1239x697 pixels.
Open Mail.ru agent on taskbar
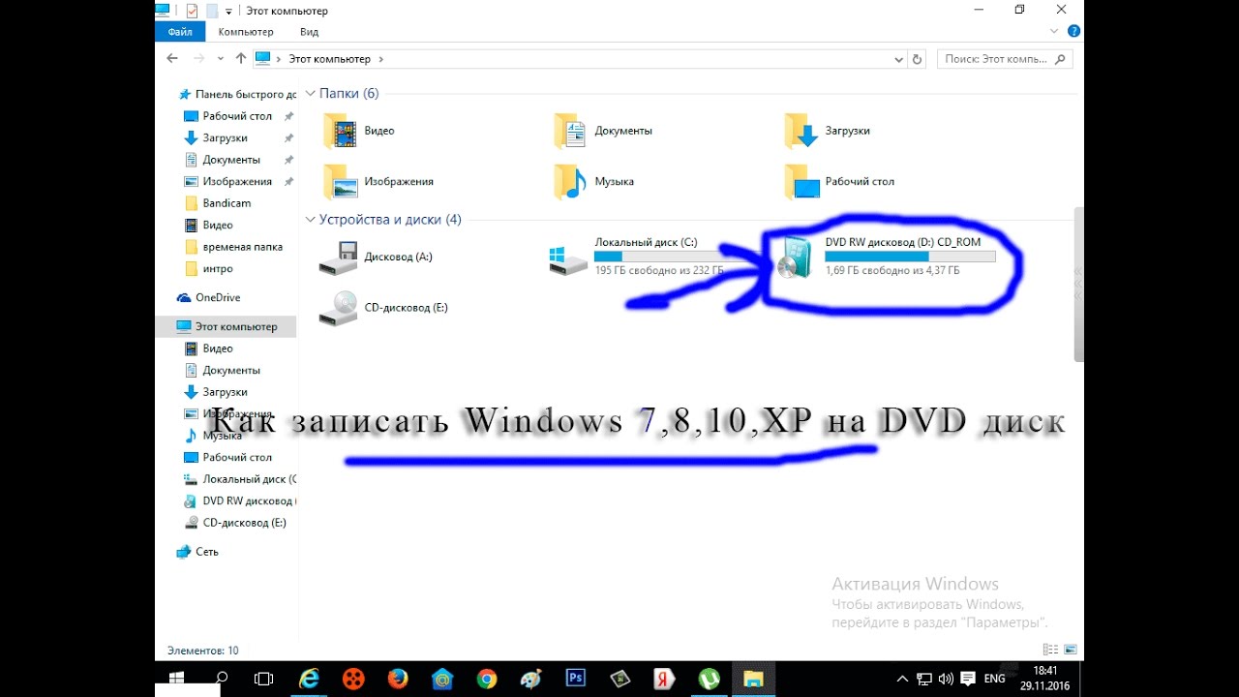[442, 678]
